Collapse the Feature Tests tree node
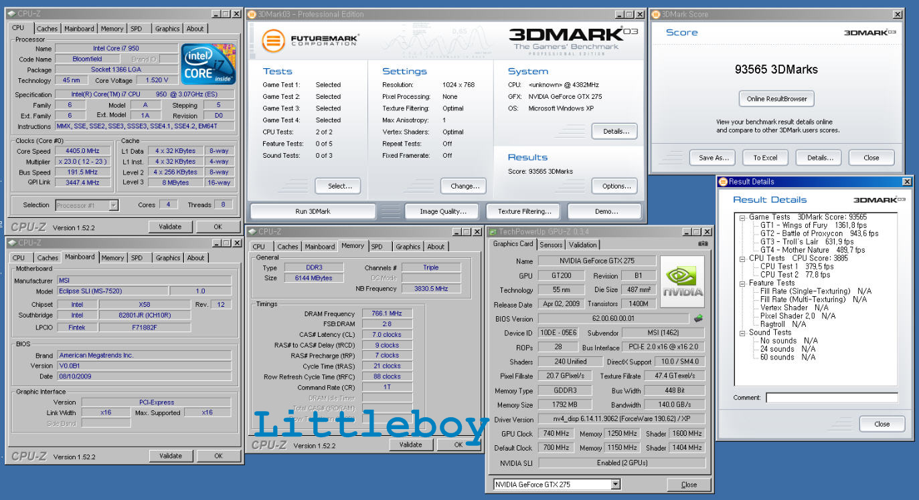 point(742,283)
